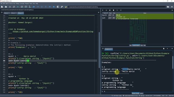The height and width of the screenshot is (97, 174).
Task: Step out of function in debugger
Action: (46, 7)
